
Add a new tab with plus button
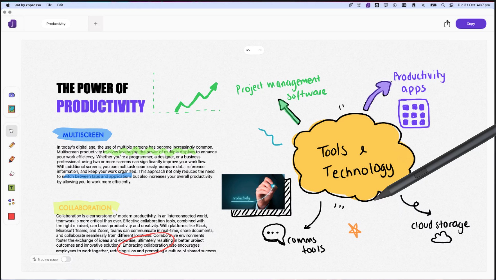pos(96,24)
